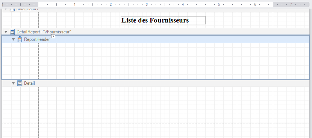This screenshot has height=138, width=312.
Task: Select the 'Liste des Fournisseurs' title label
Action: coord(163,20)
